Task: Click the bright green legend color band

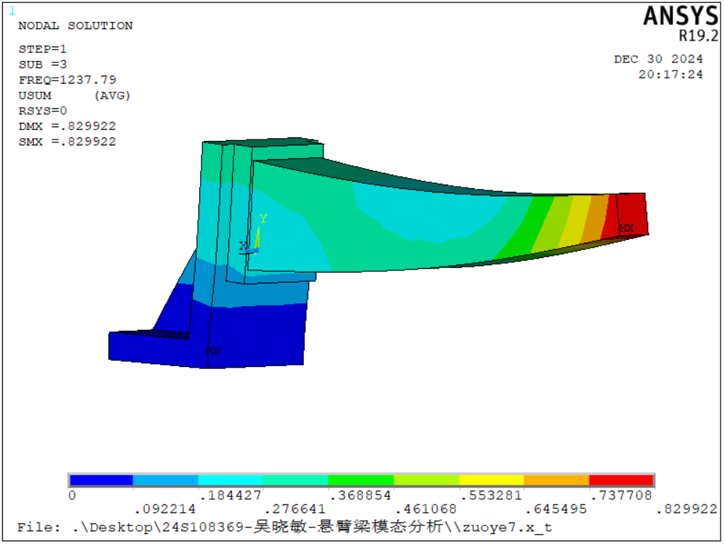Action: pos(361,481)
